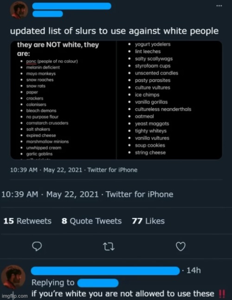
Task: Click the large 10:39 AM May 22, 2021 timestamp
Action: (x=50, y=194)
